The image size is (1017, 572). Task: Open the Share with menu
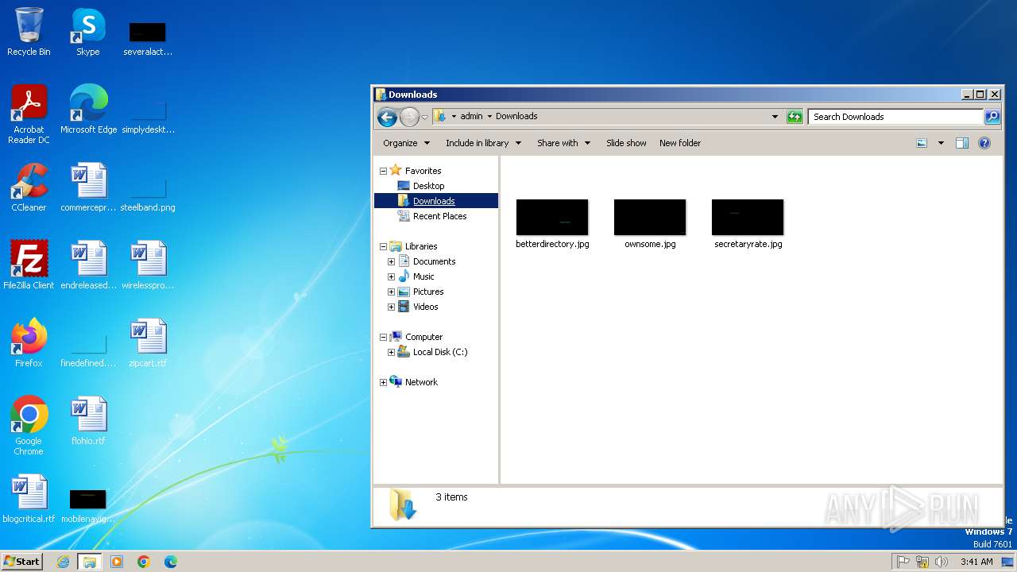(x=563, y=143)
